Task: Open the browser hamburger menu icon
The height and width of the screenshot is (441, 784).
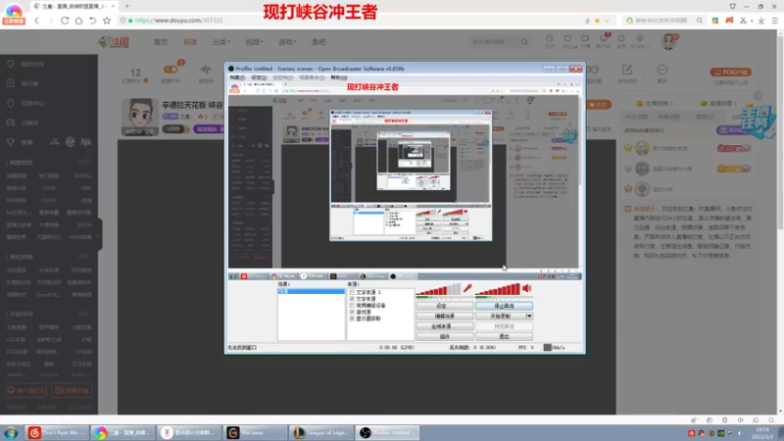Action: point(774,21)
